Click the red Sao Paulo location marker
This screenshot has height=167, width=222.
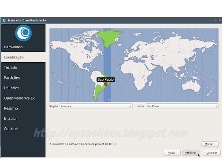(105, 84)
